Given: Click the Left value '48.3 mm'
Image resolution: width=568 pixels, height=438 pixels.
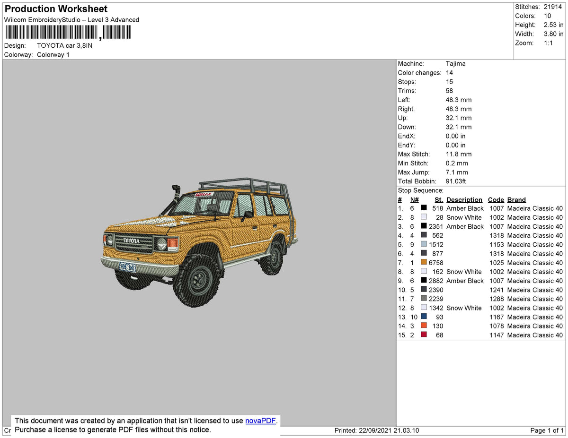Looking at the screenshot, I should click(x=459, y=100).
